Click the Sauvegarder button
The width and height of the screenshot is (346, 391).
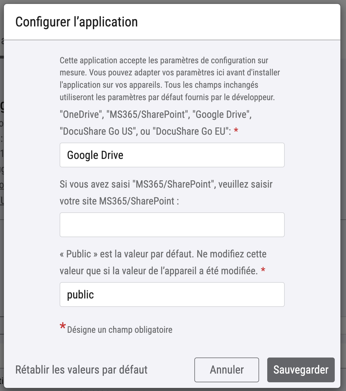point(301,370)
